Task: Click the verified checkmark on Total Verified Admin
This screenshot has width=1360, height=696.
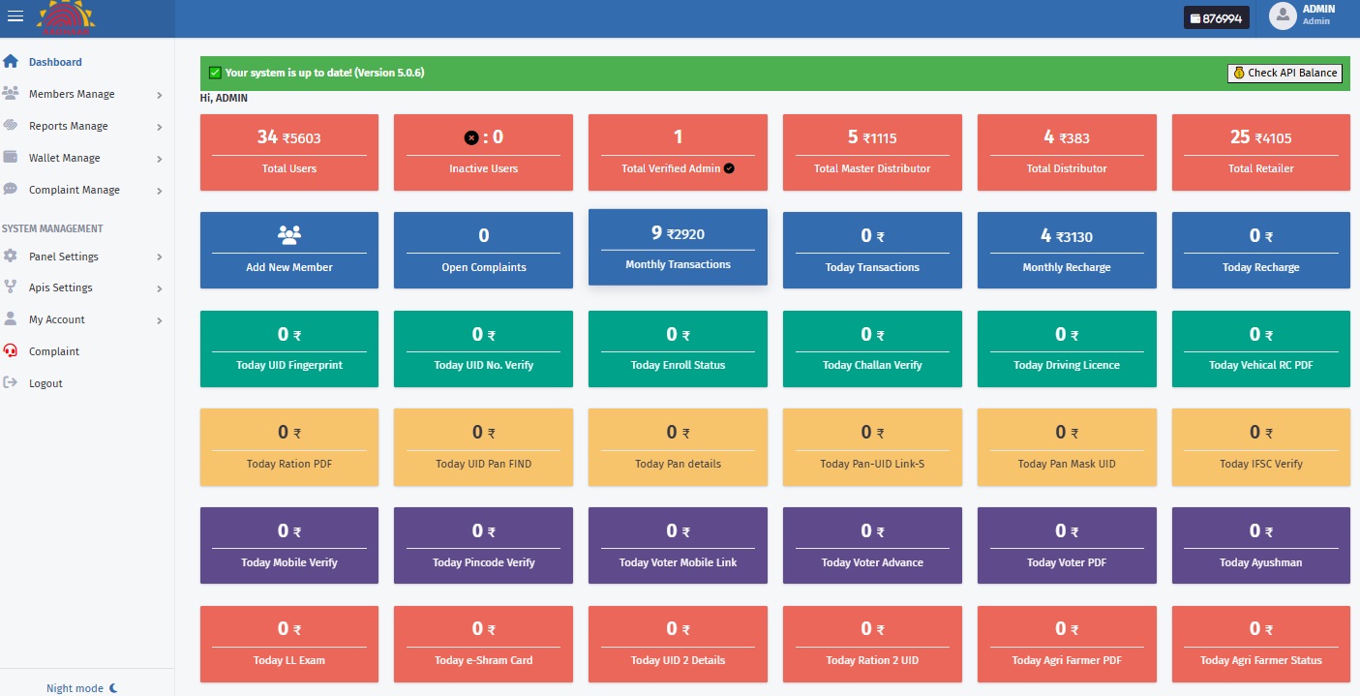Action: point(730,168)
